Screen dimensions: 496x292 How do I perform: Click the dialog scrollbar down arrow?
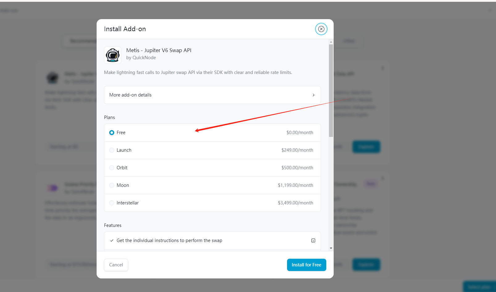coord(331,248)
